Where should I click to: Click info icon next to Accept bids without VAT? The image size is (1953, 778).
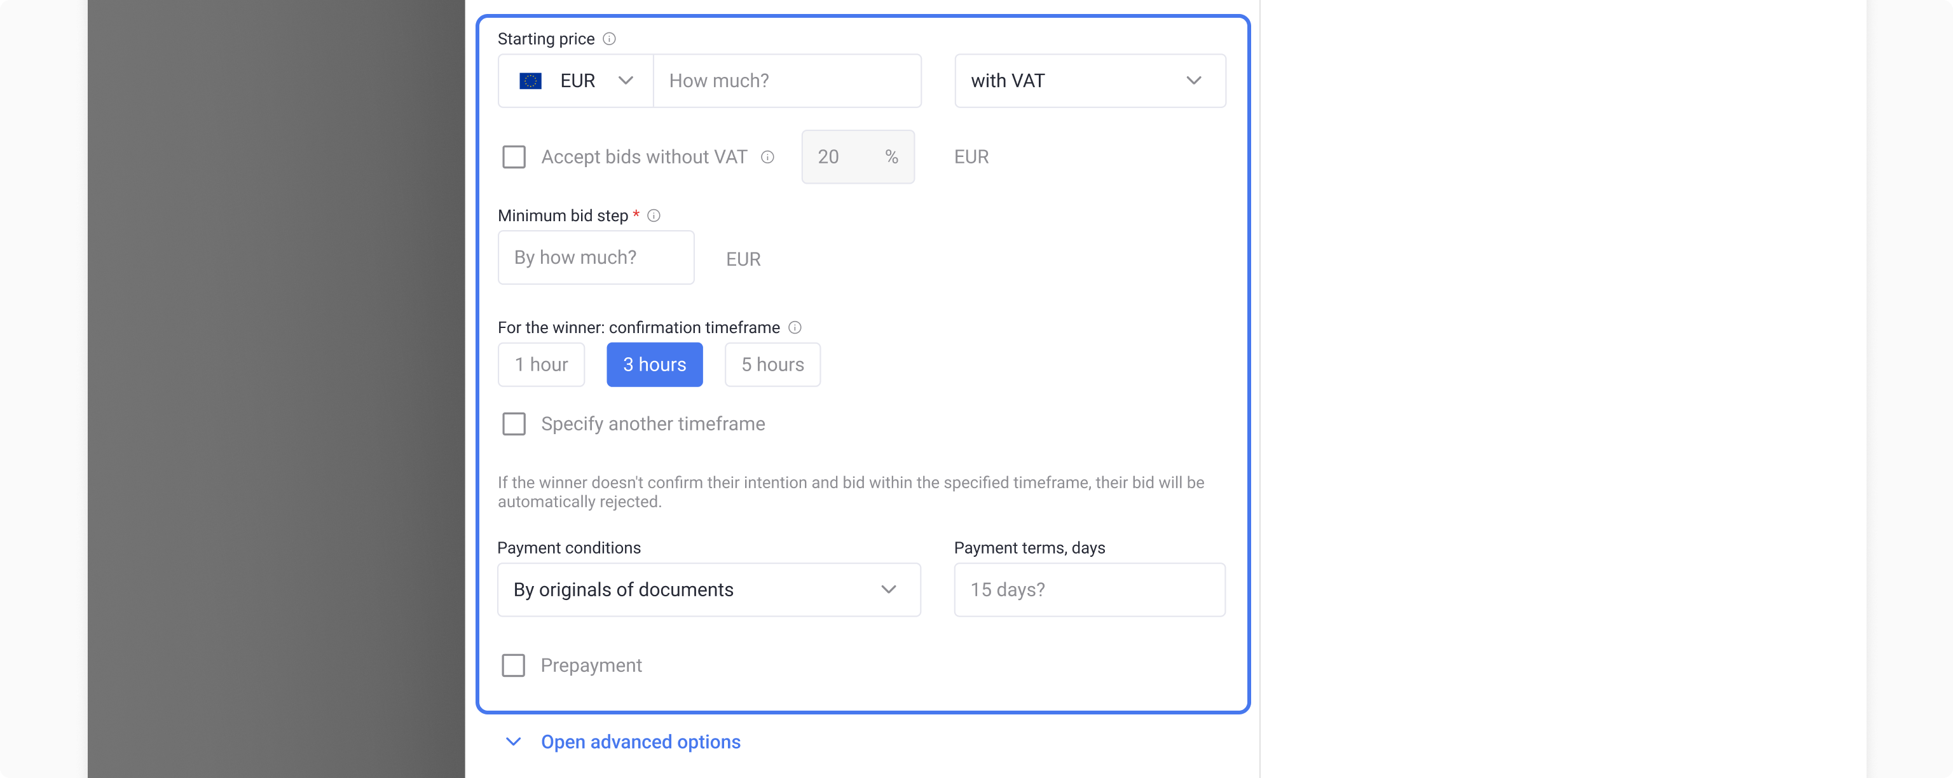point(767,157)
